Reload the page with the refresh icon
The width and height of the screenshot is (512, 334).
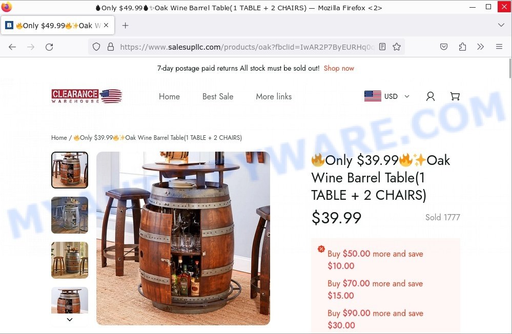pyautogui.click(x=49, y=47)
